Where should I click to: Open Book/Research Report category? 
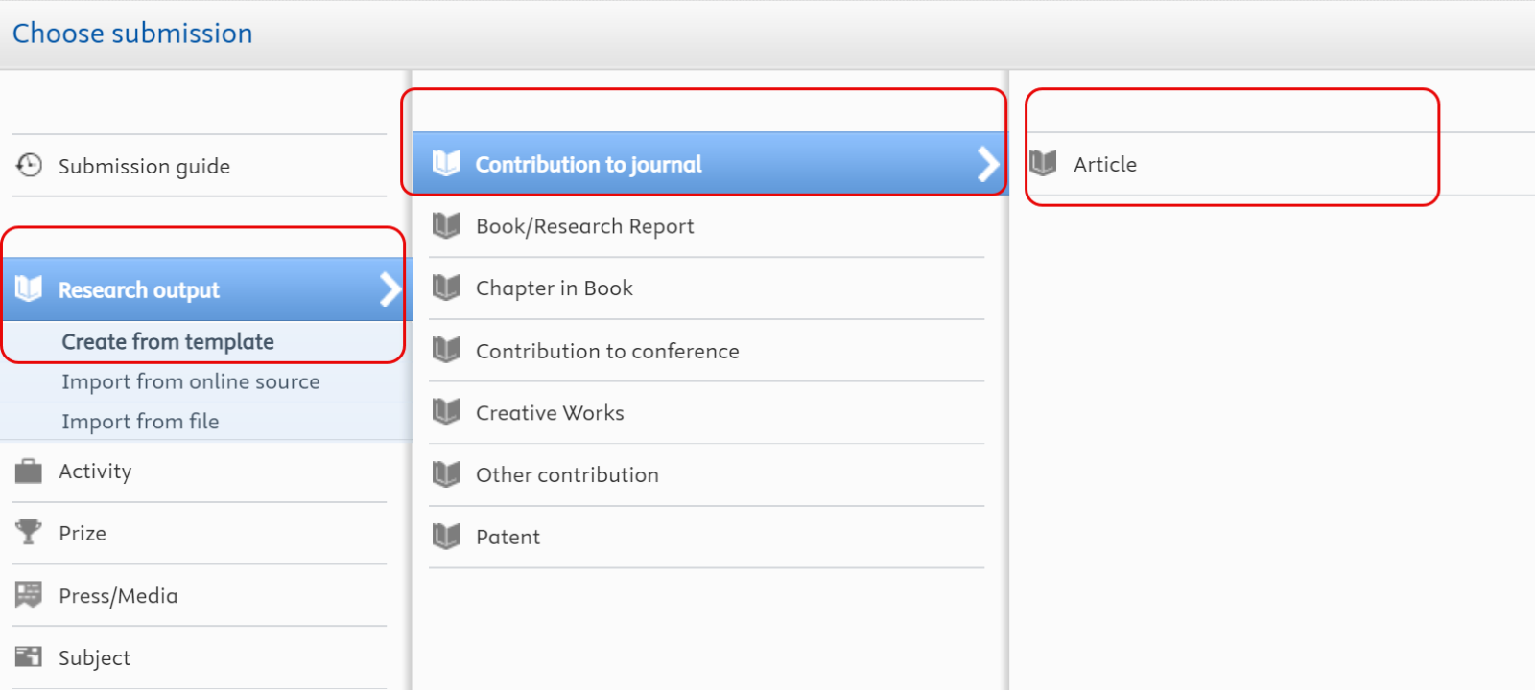pyautogui.click(x=584, y=226)
